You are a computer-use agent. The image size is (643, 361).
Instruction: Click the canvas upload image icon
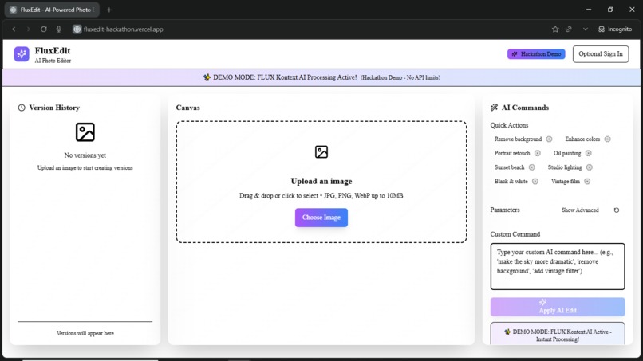coord(321,151)
